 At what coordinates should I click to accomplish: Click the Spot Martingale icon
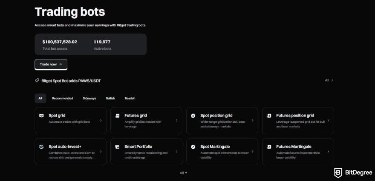tap(193, 147)
